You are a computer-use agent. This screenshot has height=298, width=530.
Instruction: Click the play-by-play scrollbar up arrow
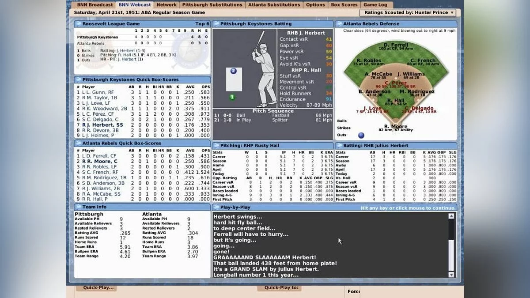451,216
